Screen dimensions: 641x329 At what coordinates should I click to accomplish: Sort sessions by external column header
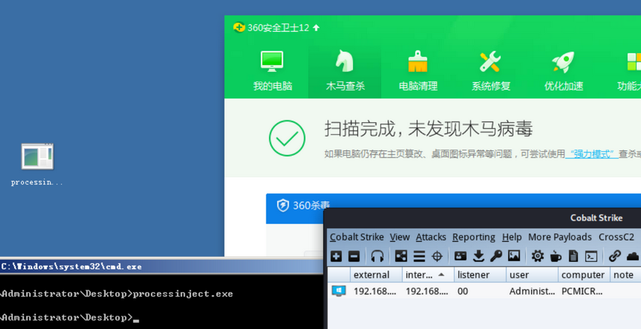[376, 275]
